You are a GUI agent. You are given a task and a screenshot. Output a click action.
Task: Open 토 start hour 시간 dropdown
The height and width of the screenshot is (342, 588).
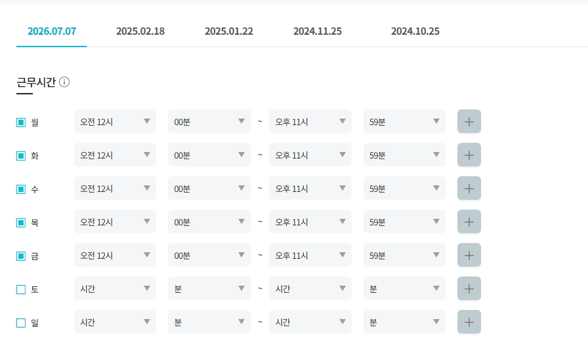click(115, 288)
